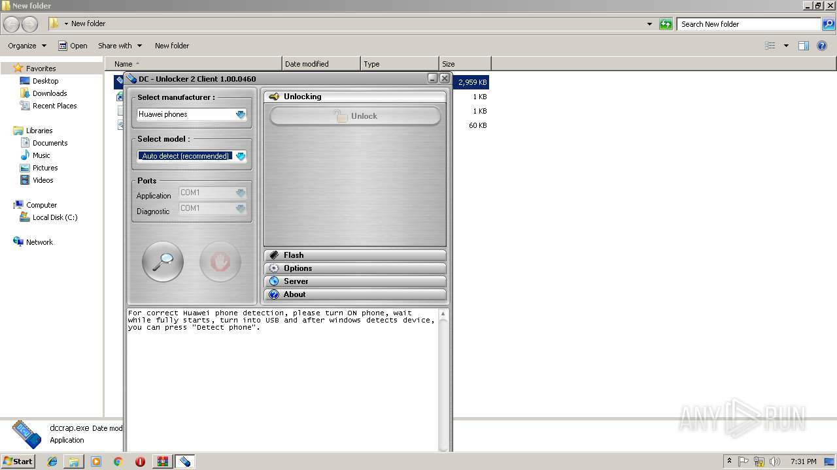Viewport: 837px width, 470px height.
Task: Sort files by Name column header
Action: [x=194, y=64]
